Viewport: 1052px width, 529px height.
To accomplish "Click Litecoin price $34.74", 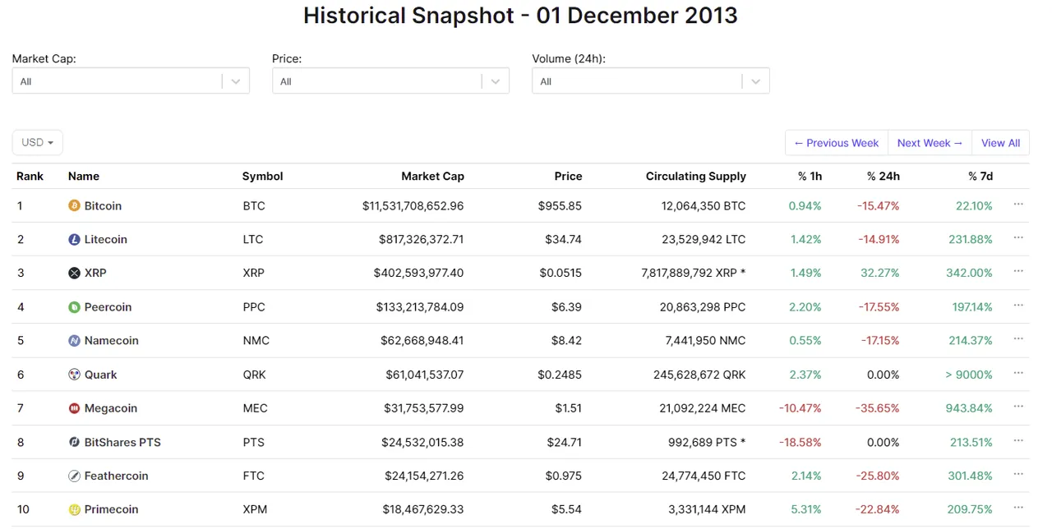I will tap(563, 240).
